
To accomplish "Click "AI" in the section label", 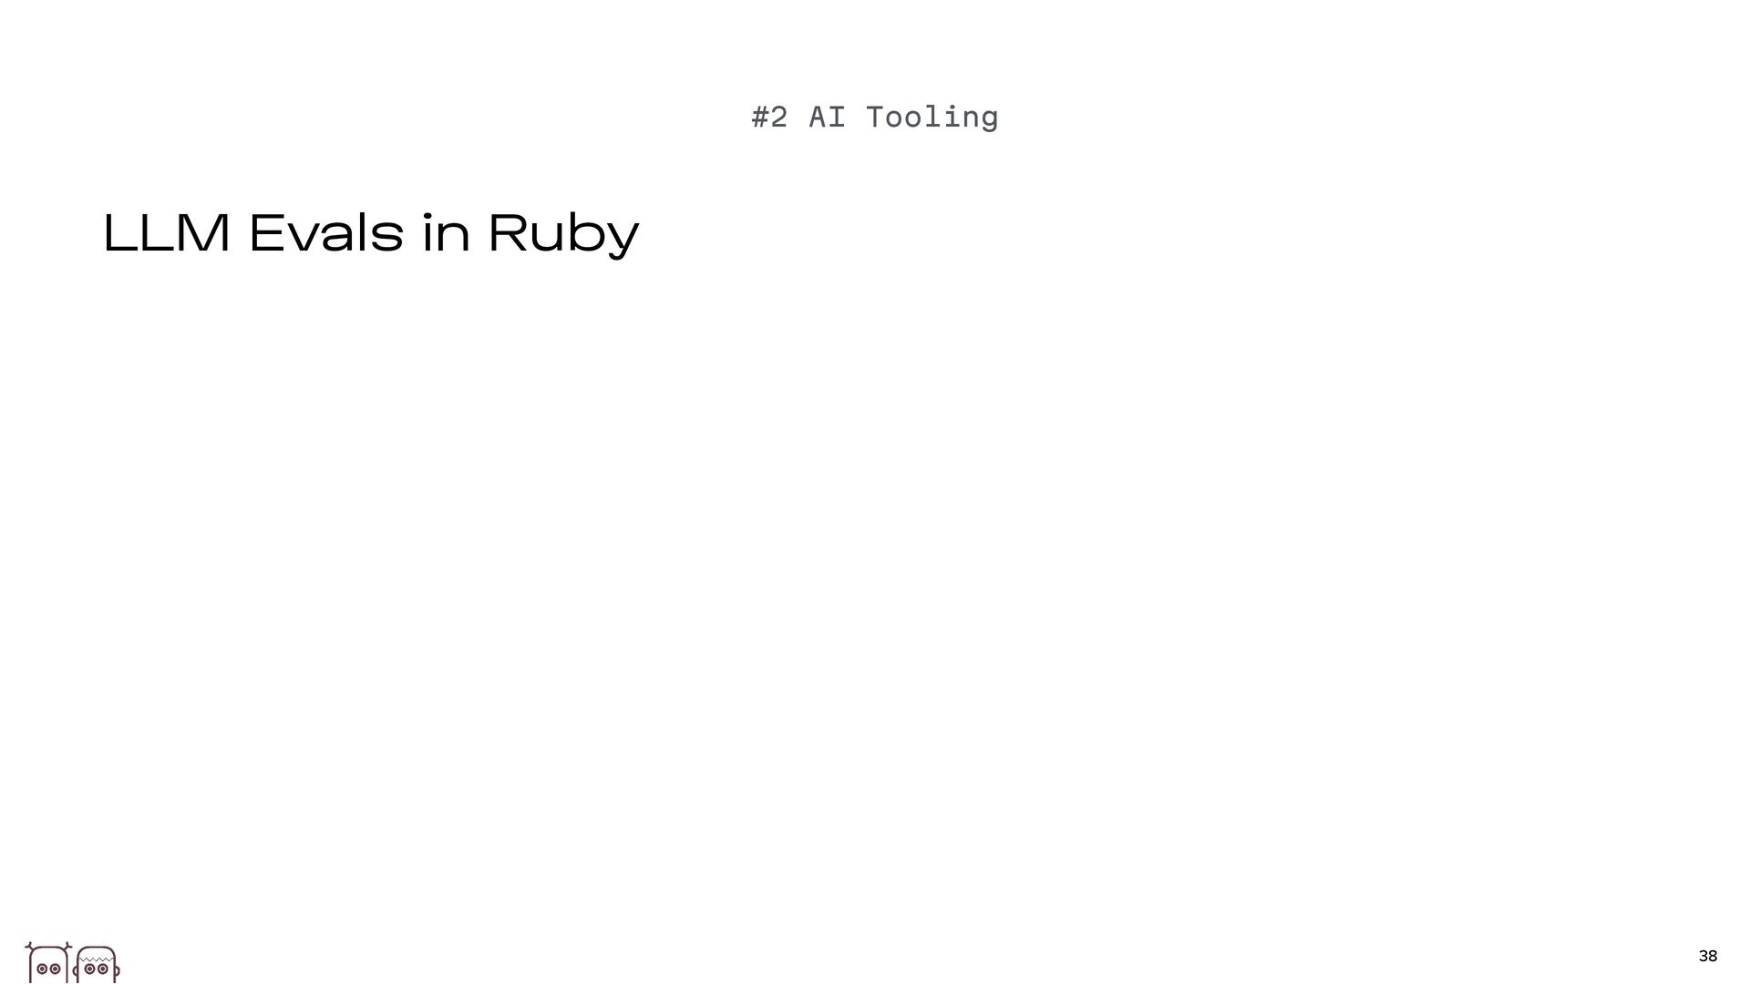I will (x=827, y=118).
